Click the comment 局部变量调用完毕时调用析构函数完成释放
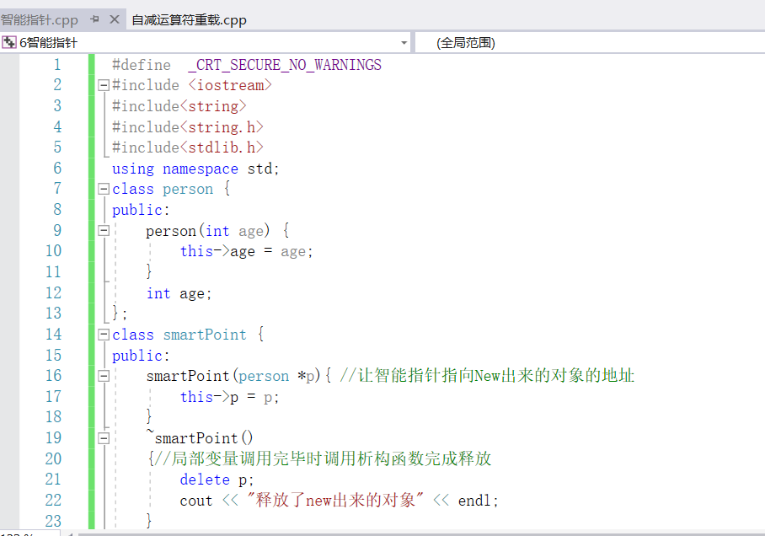Viewport: 765px width, 536px height. [323, 458]
